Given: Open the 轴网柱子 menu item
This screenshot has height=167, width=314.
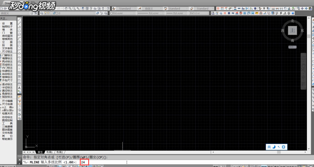Looking at the screenshot, I should click(x=7, y=26).
